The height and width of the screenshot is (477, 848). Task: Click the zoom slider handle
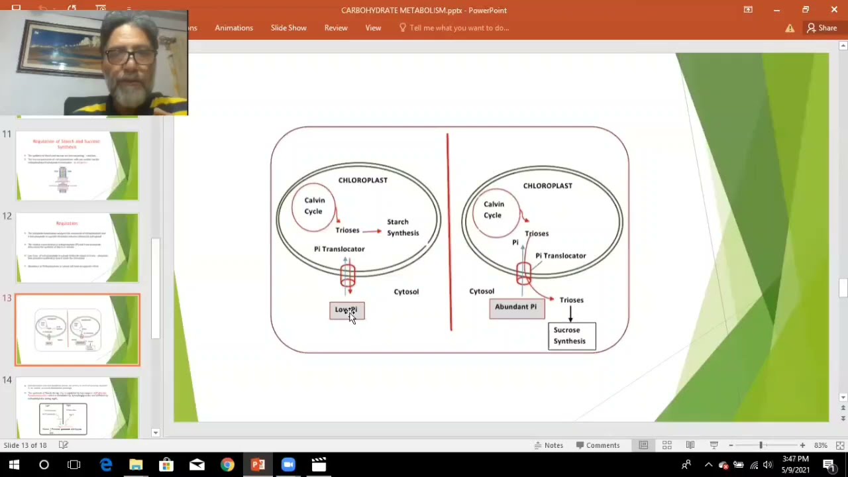[761, 445]
